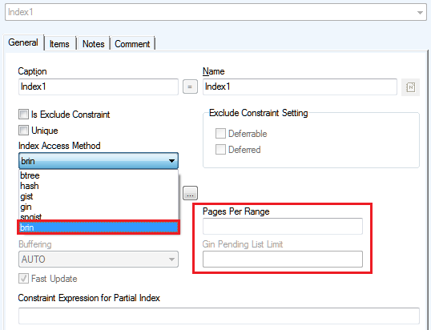This screenshot has height=330, width=431.
Task: Click the ellipsis browse button
Action: pos(190,193)
